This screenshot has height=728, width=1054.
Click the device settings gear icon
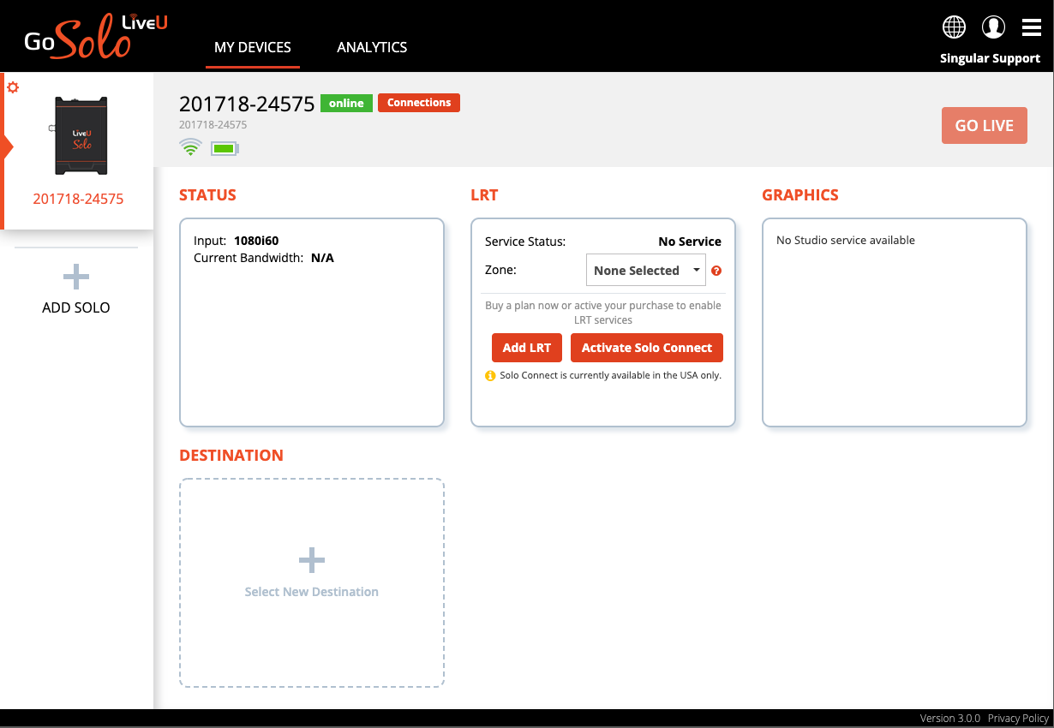click(x=13, y=87)
